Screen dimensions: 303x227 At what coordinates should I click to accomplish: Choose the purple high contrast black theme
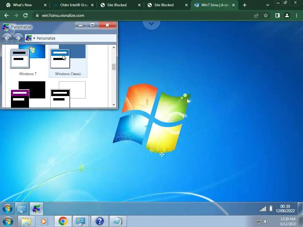click(28, 94)
